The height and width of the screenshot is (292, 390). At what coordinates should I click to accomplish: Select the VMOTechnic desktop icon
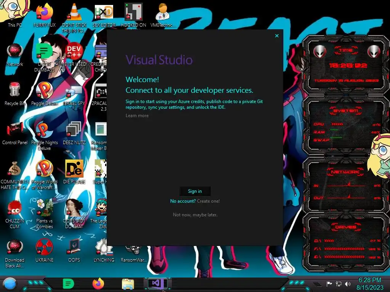click(x=163, y=14)
